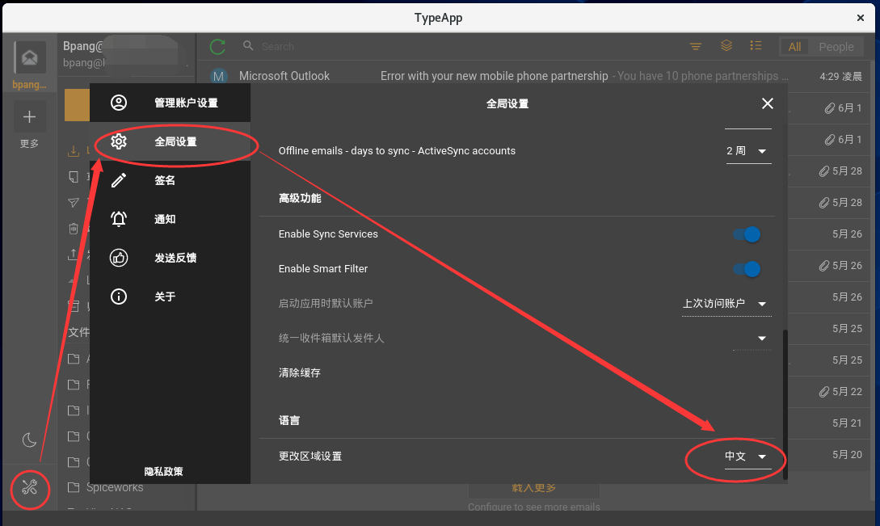Click 清除缓存 to clear cache

[x=299, y=372]
